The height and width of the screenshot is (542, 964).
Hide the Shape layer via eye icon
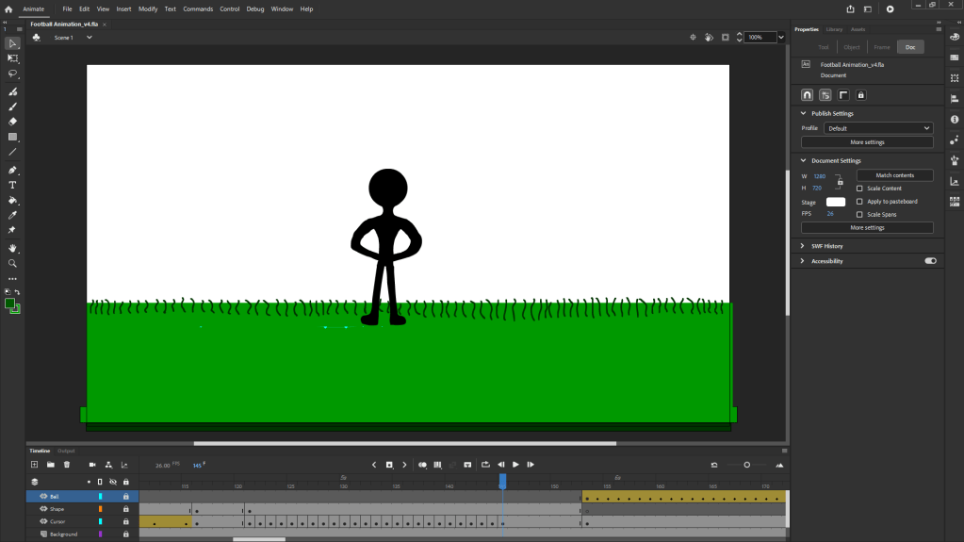pos(43,509)
